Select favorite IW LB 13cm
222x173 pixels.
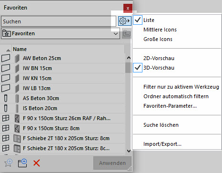(63, 88)
